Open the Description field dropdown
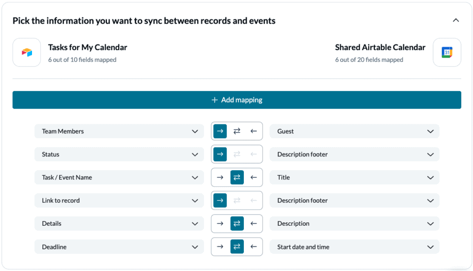The image size is (473, 271). click(354, 224)
